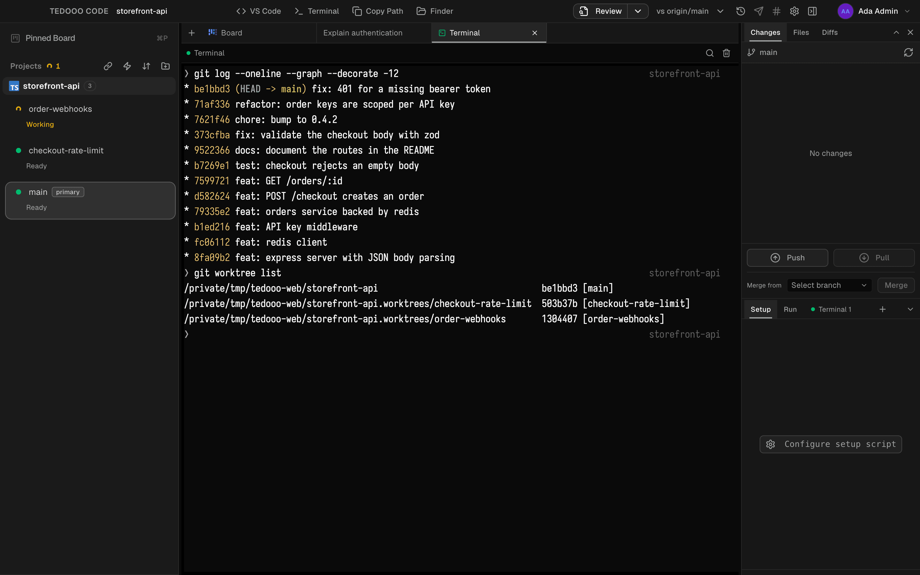Click the TEDOOO CODE app title
The width and height of the screenshot is (920, 575).
79,11
